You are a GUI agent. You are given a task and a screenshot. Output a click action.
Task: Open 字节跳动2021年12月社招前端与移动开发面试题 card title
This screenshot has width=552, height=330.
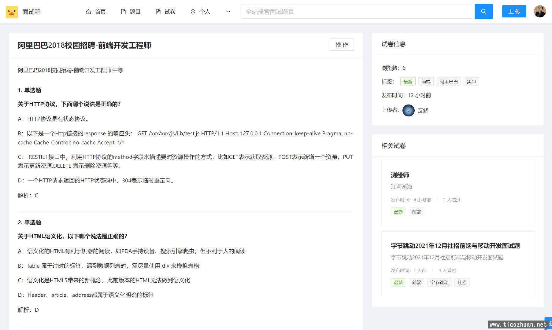(x=455, y=246)
